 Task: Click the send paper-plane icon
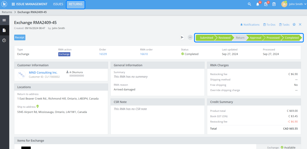(182, 37)
